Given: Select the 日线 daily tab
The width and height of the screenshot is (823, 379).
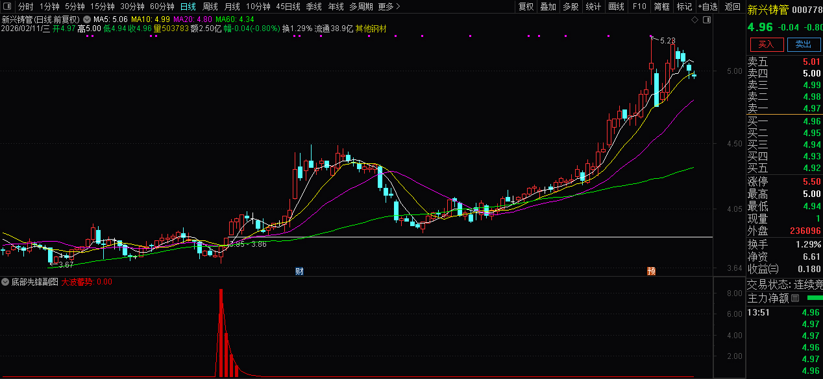Looking at the screenshot, I should pos(188,6).
